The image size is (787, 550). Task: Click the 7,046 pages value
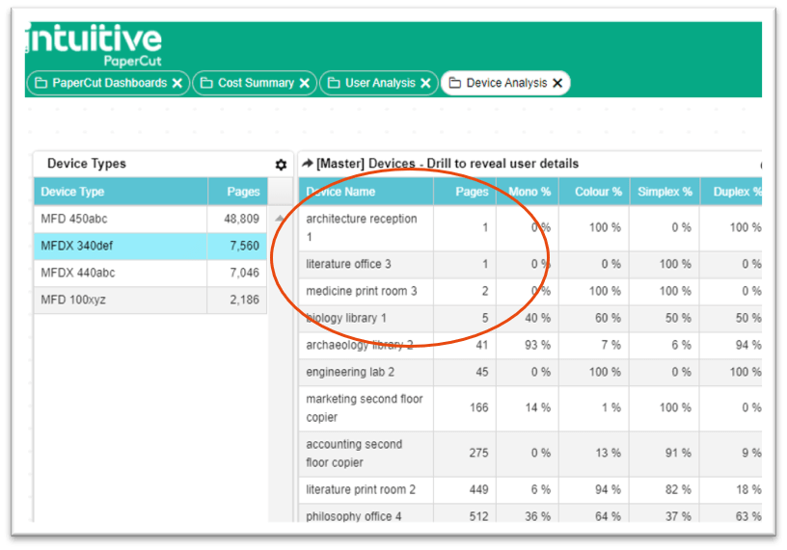244,274
